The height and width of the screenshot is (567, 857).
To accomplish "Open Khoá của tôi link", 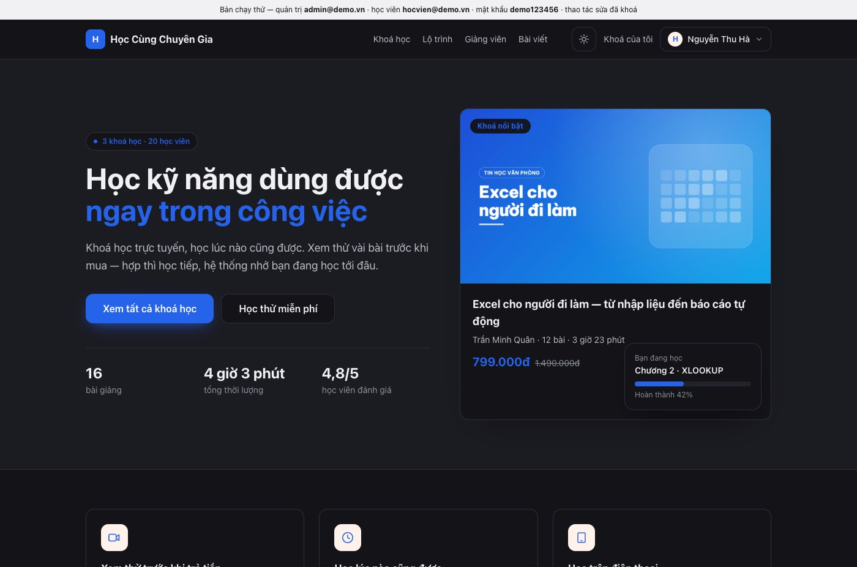I will [x=628, y=39].
